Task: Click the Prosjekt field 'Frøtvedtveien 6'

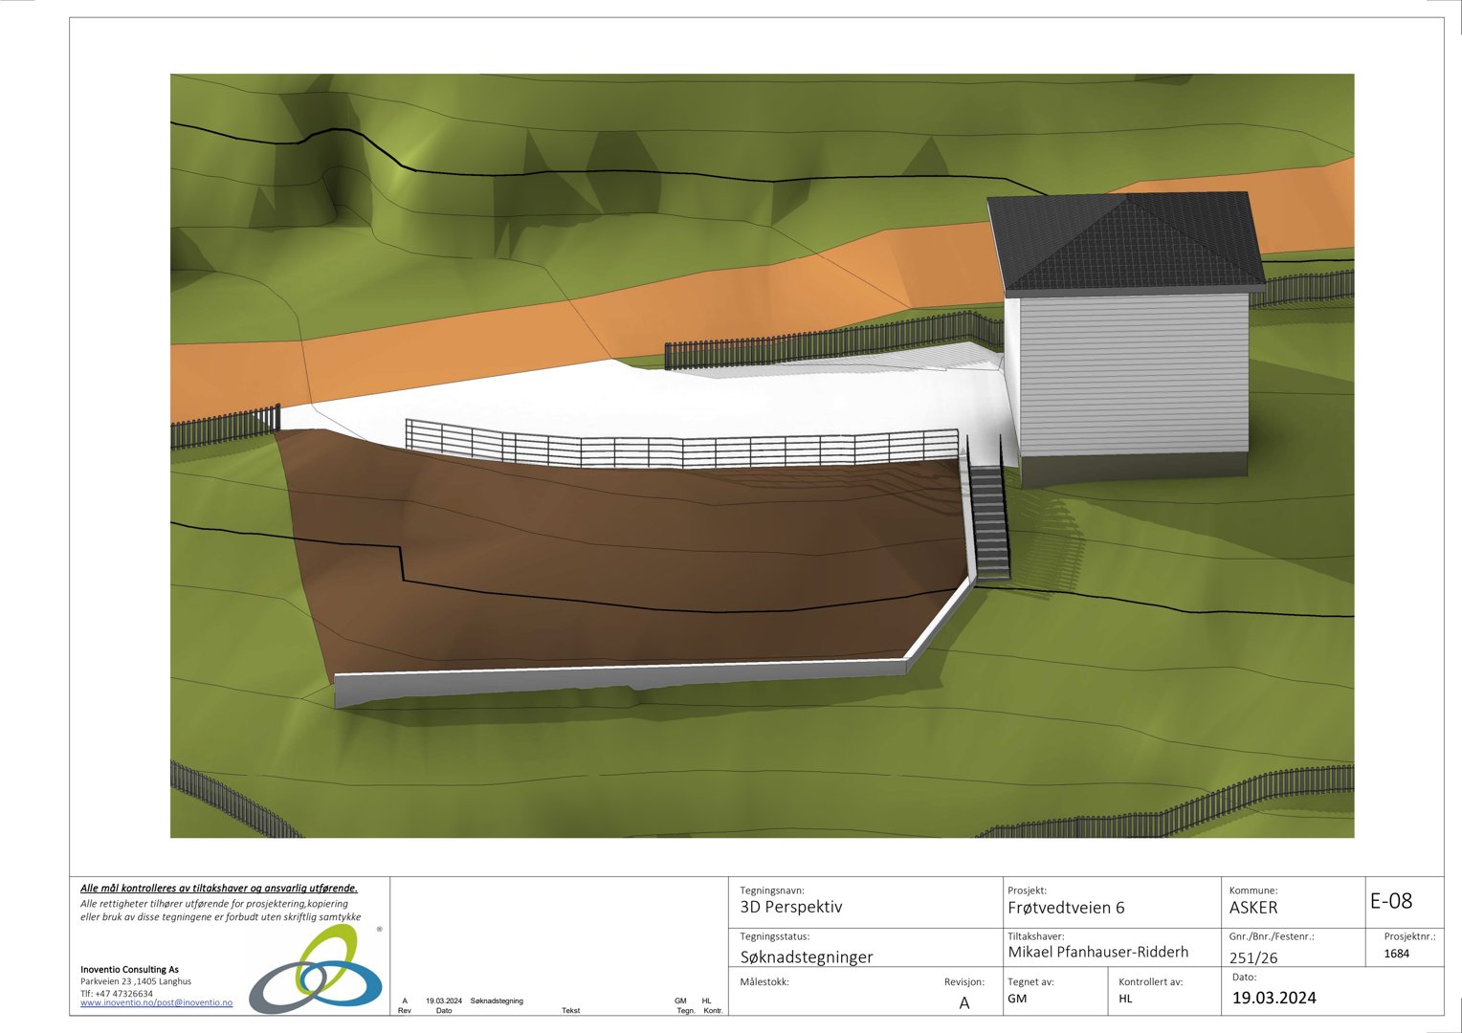Action: coord(1067,907)
